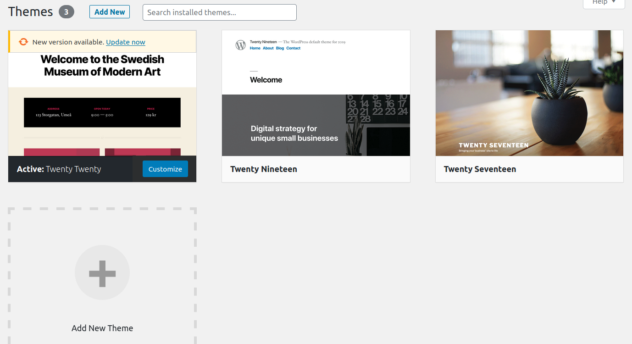Click the Active: Twenty Twenty label
632x344 pixels.
59,169
